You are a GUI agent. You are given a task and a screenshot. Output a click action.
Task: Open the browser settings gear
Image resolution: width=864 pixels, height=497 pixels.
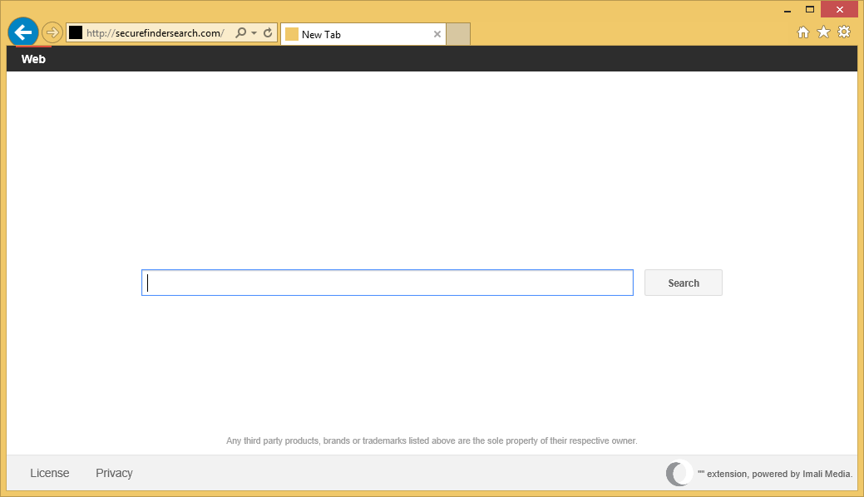(844, 32)
